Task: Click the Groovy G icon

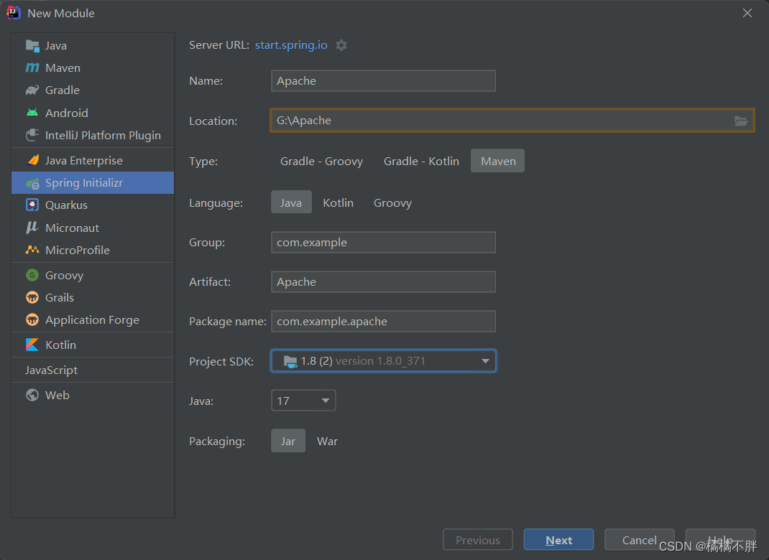Action: 32,275
